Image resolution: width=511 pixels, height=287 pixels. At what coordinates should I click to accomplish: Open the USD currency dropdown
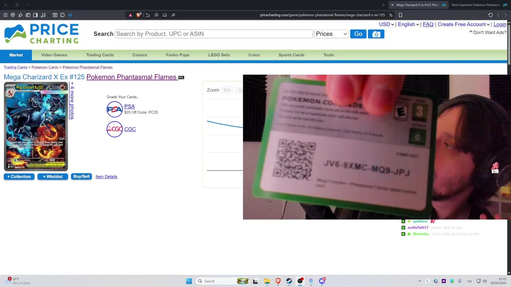coord(386,24)
